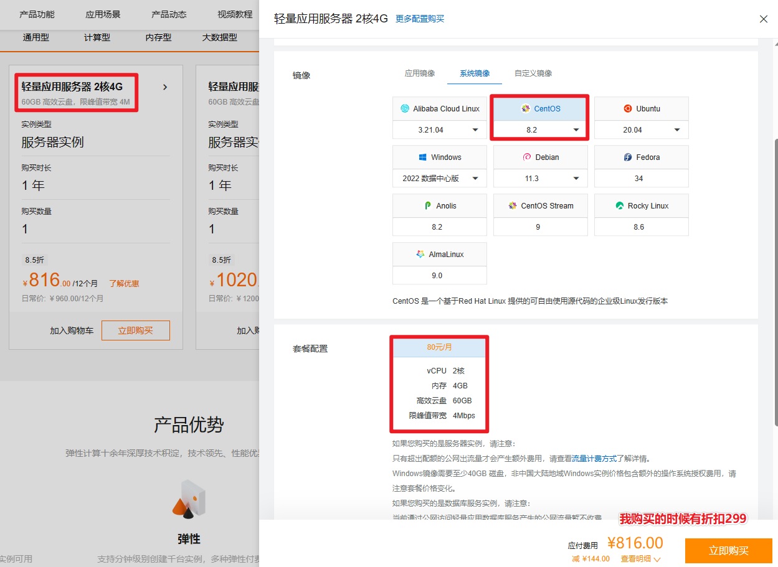The width and height of the screenshot is (778, 567).
Task: Select Fedora 34 image option
Action: point(642,166)
